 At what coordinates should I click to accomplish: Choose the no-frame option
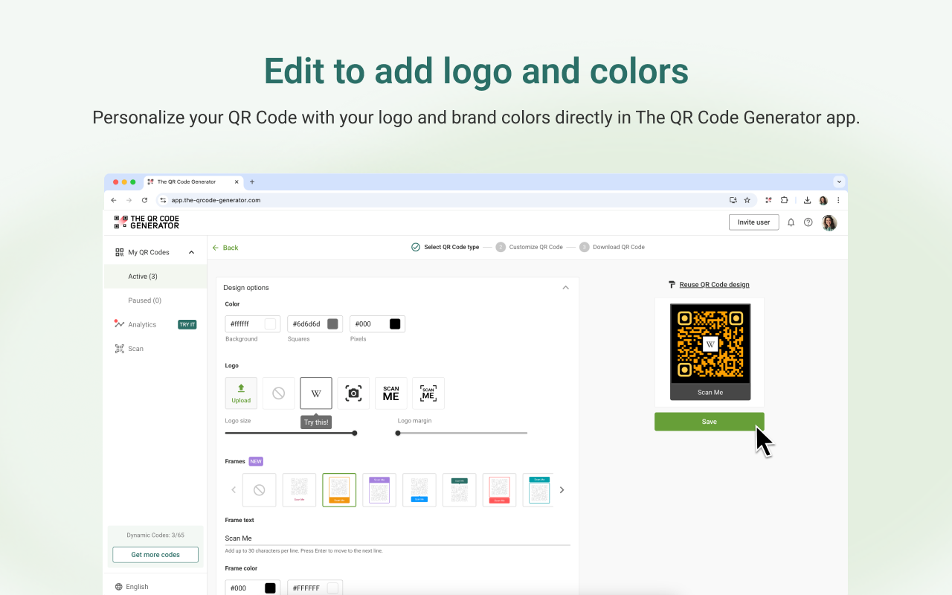(259, 489)
